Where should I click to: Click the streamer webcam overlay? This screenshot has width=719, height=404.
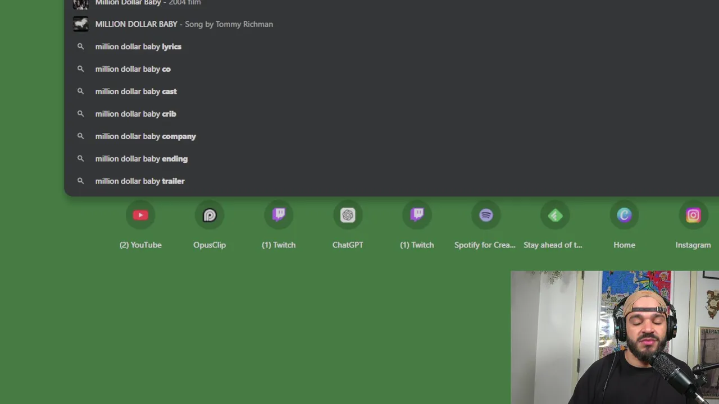point(615,337)
